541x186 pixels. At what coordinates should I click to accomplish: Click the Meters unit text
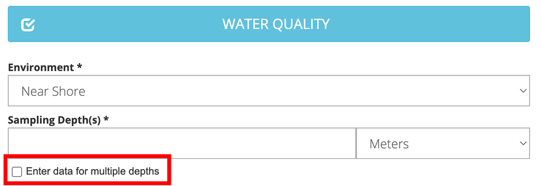[389, 144]
